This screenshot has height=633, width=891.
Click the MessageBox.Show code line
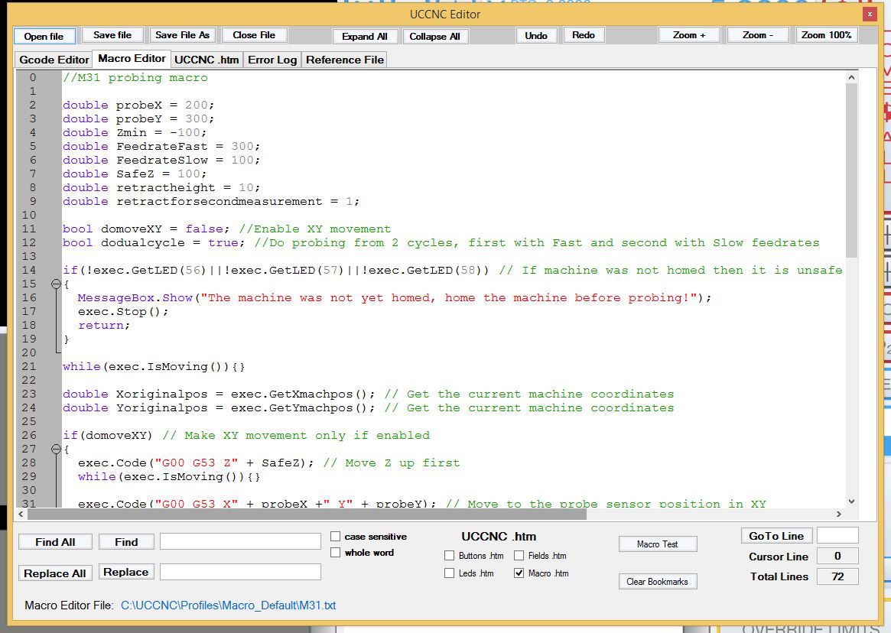click(395, 297)
